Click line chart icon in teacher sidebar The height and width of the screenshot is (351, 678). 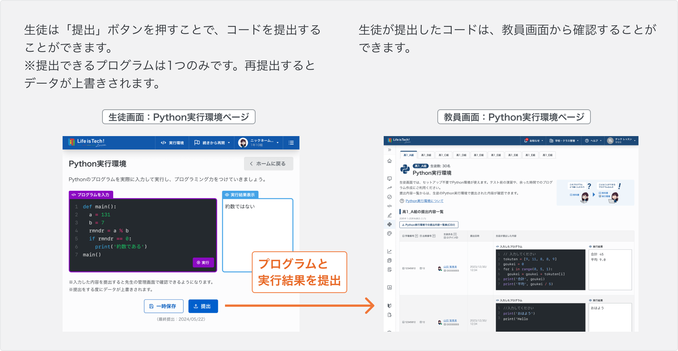(x=389, y=251)
